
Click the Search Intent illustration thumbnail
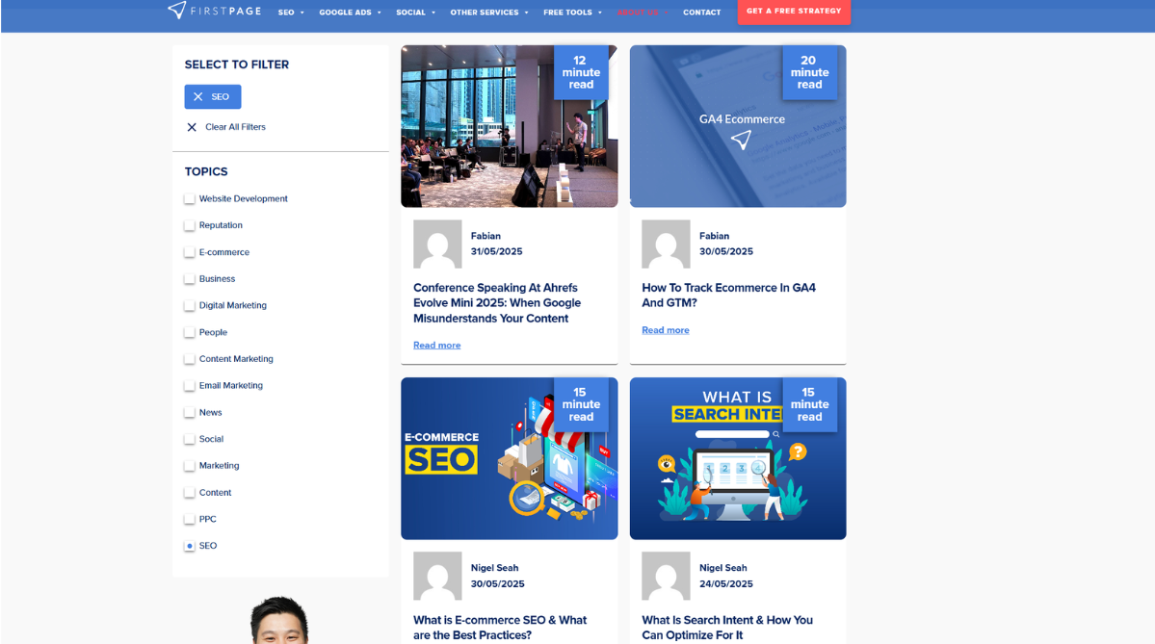(x=737, y=458)
